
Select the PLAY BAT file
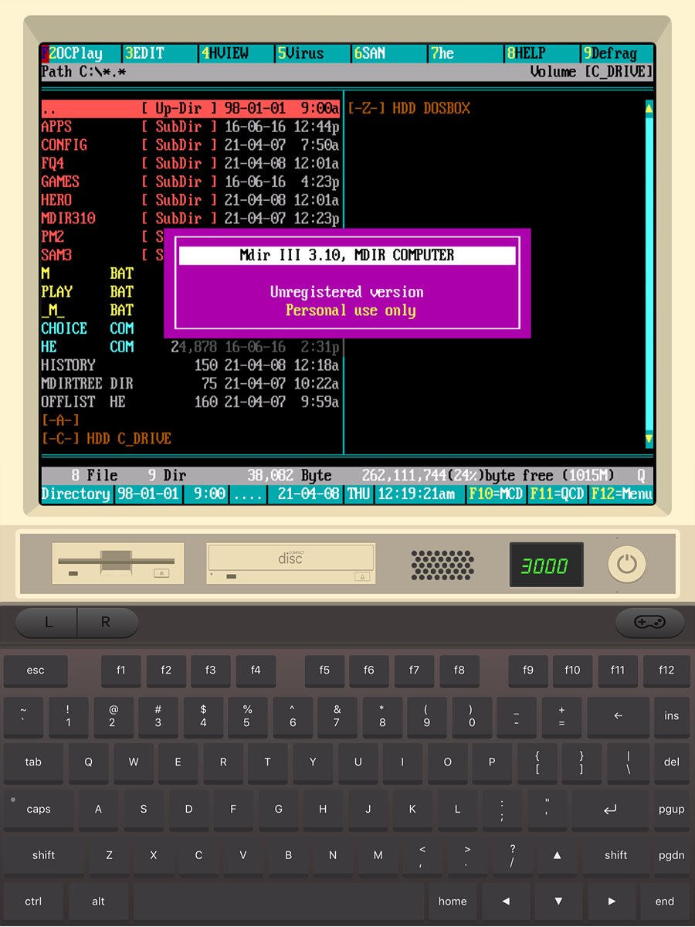coord(87,292)
